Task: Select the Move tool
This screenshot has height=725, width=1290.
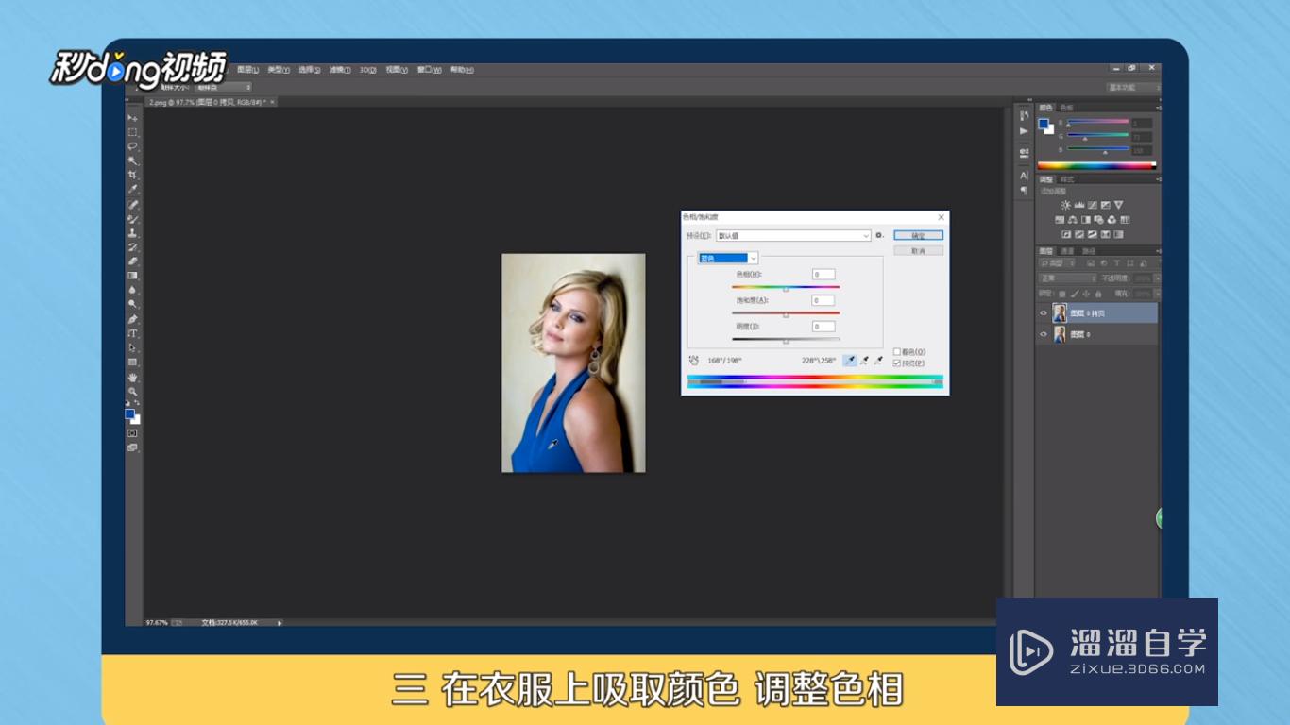Action: point(133,118)
